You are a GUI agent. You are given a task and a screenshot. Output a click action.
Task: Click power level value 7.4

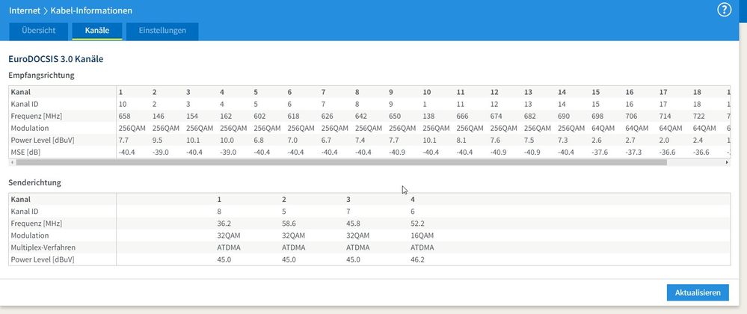tap(360, 140)
